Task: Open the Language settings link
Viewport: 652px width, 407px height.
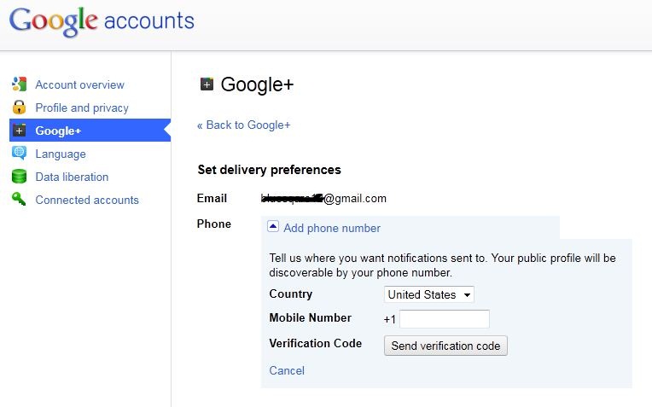Action: click(x=61, y=154)
